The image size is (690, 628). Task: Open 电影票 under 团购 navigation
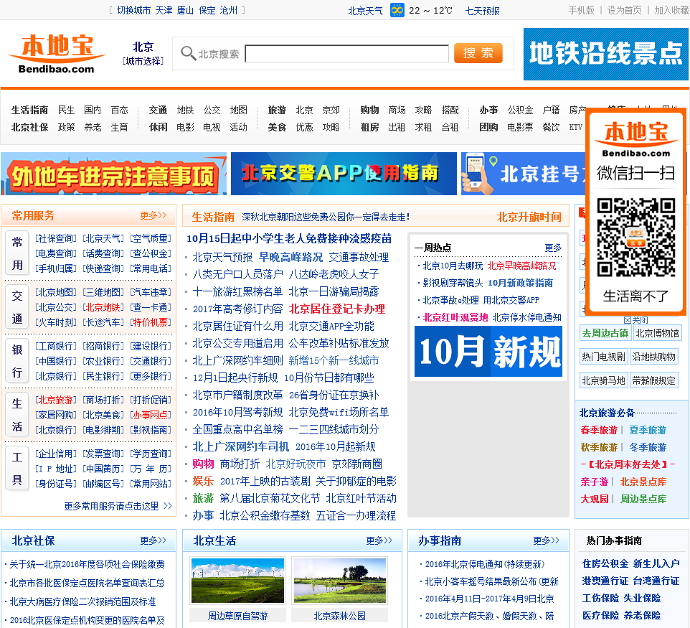coord(520,127)
